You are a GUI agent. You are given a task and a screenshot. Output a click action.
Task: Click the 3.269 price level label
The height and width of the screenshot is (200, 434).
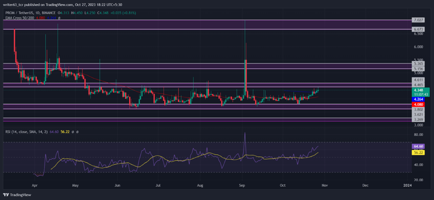pyautogui.click(x=417, y=120)
